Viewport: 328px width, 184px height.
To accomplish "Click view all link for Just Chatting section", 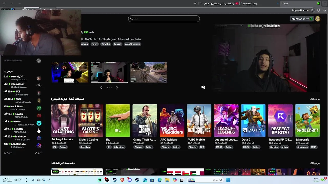I will [x=315, y=163].
